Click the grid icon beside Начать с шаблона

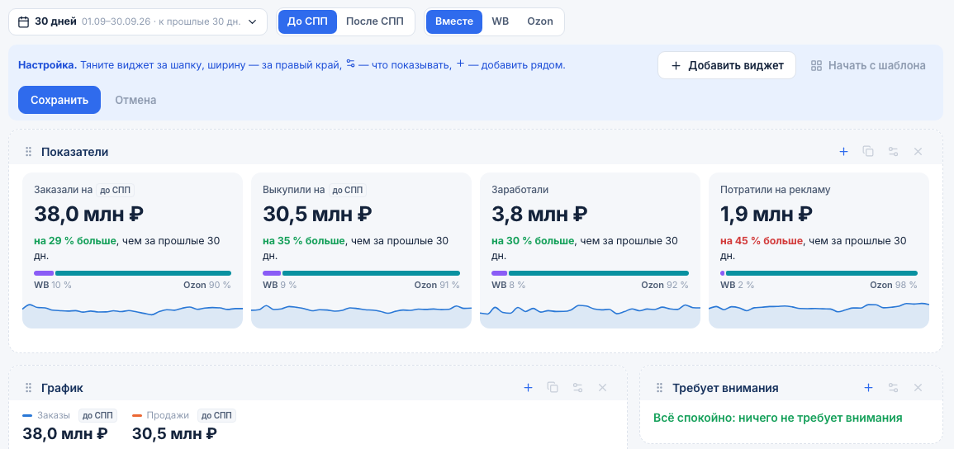(x=817, y=66)
